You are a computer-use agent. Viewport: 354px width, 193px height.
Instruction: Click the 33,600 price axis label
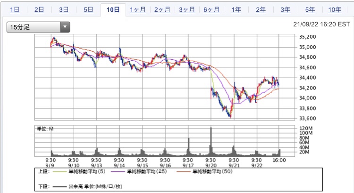pos(307,119)
